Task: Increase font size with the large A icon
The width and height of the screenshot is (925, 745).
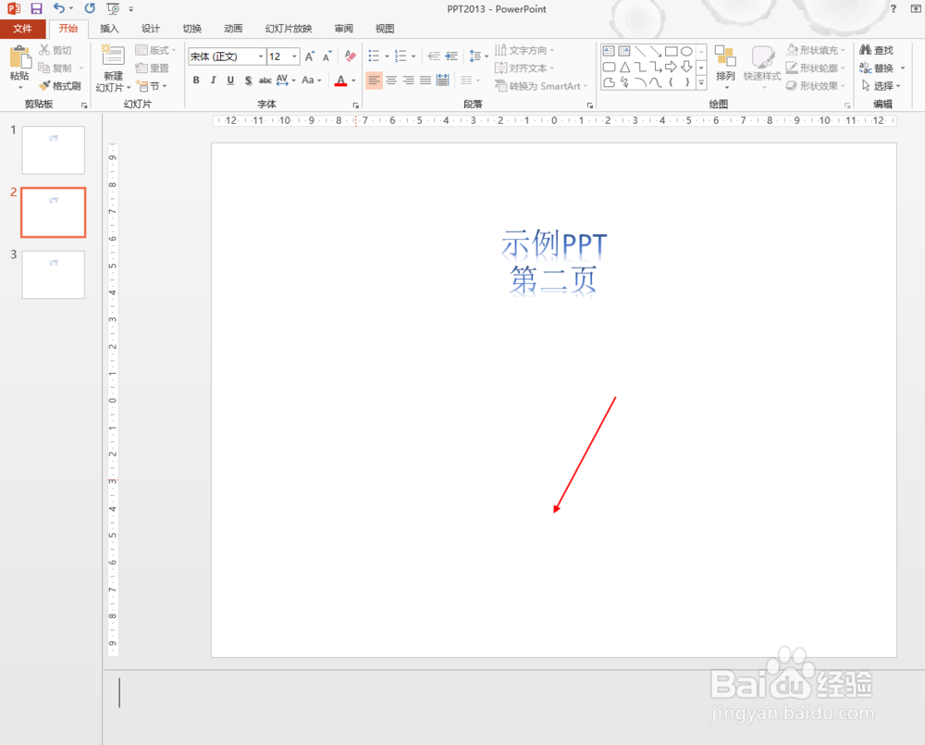Action: click(310, 56)
